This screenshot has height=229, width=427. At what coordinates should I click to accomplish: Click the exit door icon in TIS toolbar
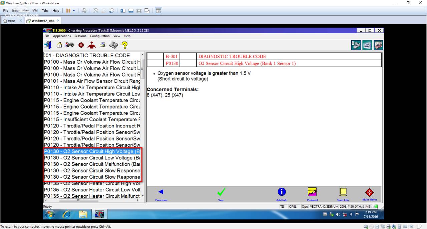pos(48,45)
